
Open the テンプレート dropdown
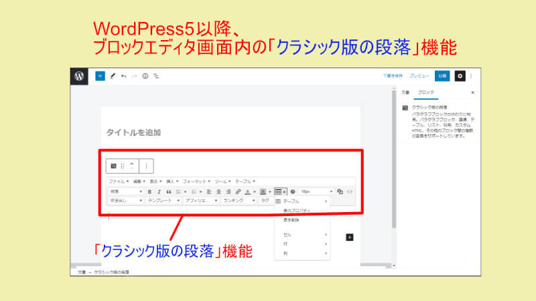(x=163, y=201)
